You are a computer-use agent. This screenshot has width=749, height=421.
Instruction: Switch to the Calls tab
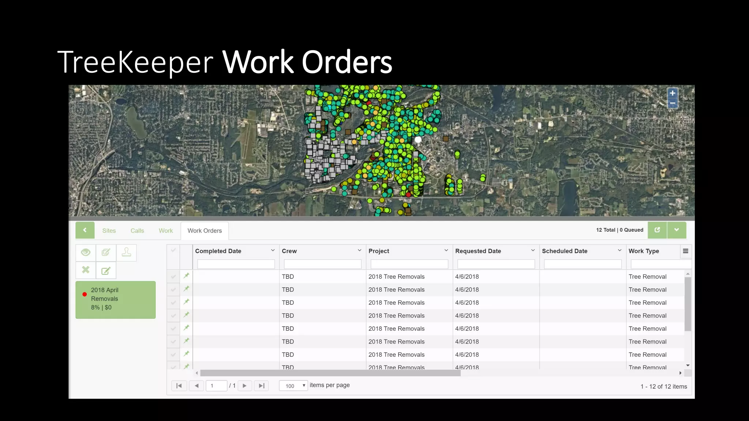point(137,231)
